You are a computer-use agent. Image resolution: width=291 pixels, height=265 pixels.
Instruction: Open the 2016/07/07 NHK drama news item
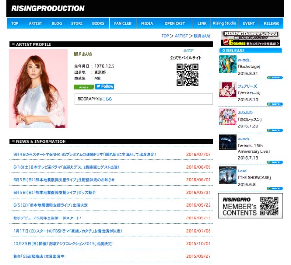[x=85, y=155]
